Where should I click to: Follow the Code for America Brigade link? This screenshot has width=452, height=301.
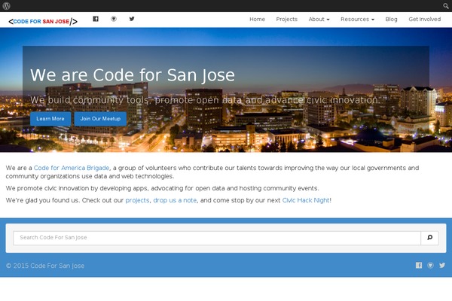72,168
